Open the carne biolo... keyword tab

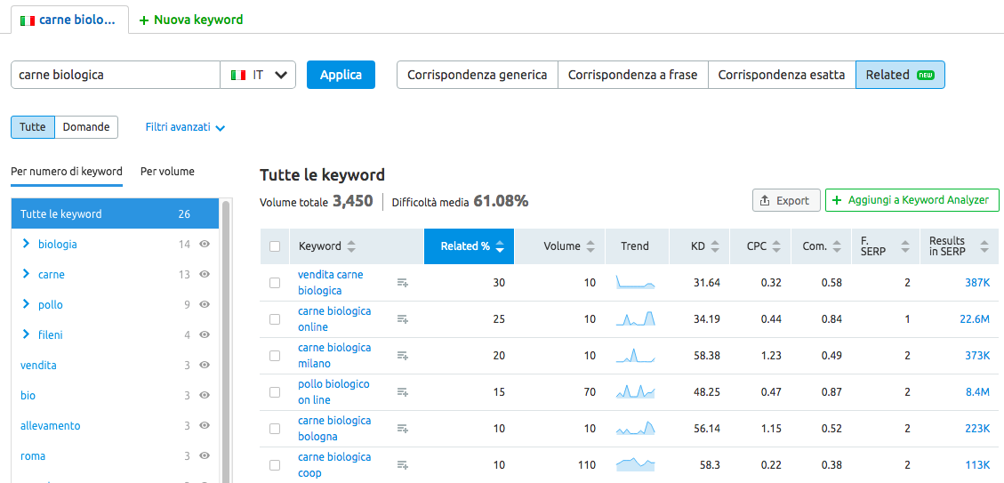(69, 20)
